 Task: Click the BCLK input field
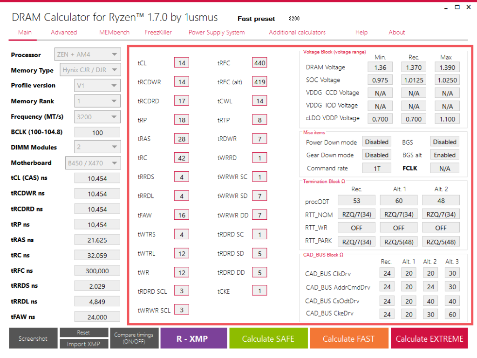pos(97,133)
